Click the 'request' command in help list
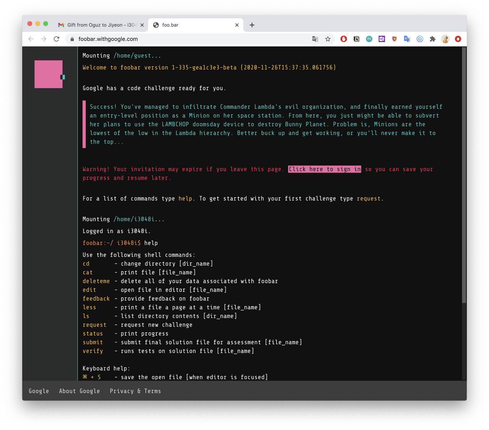489x430 pixels. tap(95, 325)
